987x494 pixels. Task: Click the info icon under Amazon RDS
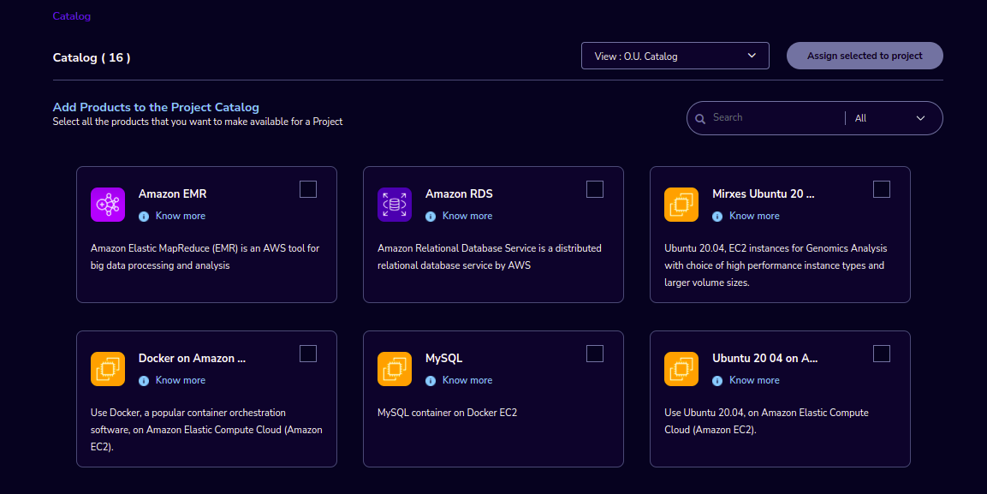[431, 217]
